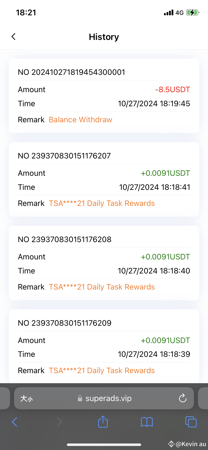Screen dimensions: 208x450
Task: Tap Safari's back navigation arrow
Action: point(15,422)
